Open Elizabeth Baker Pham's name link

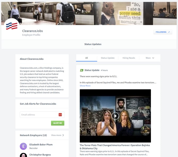pyautogui.click(x=41, y=145)
